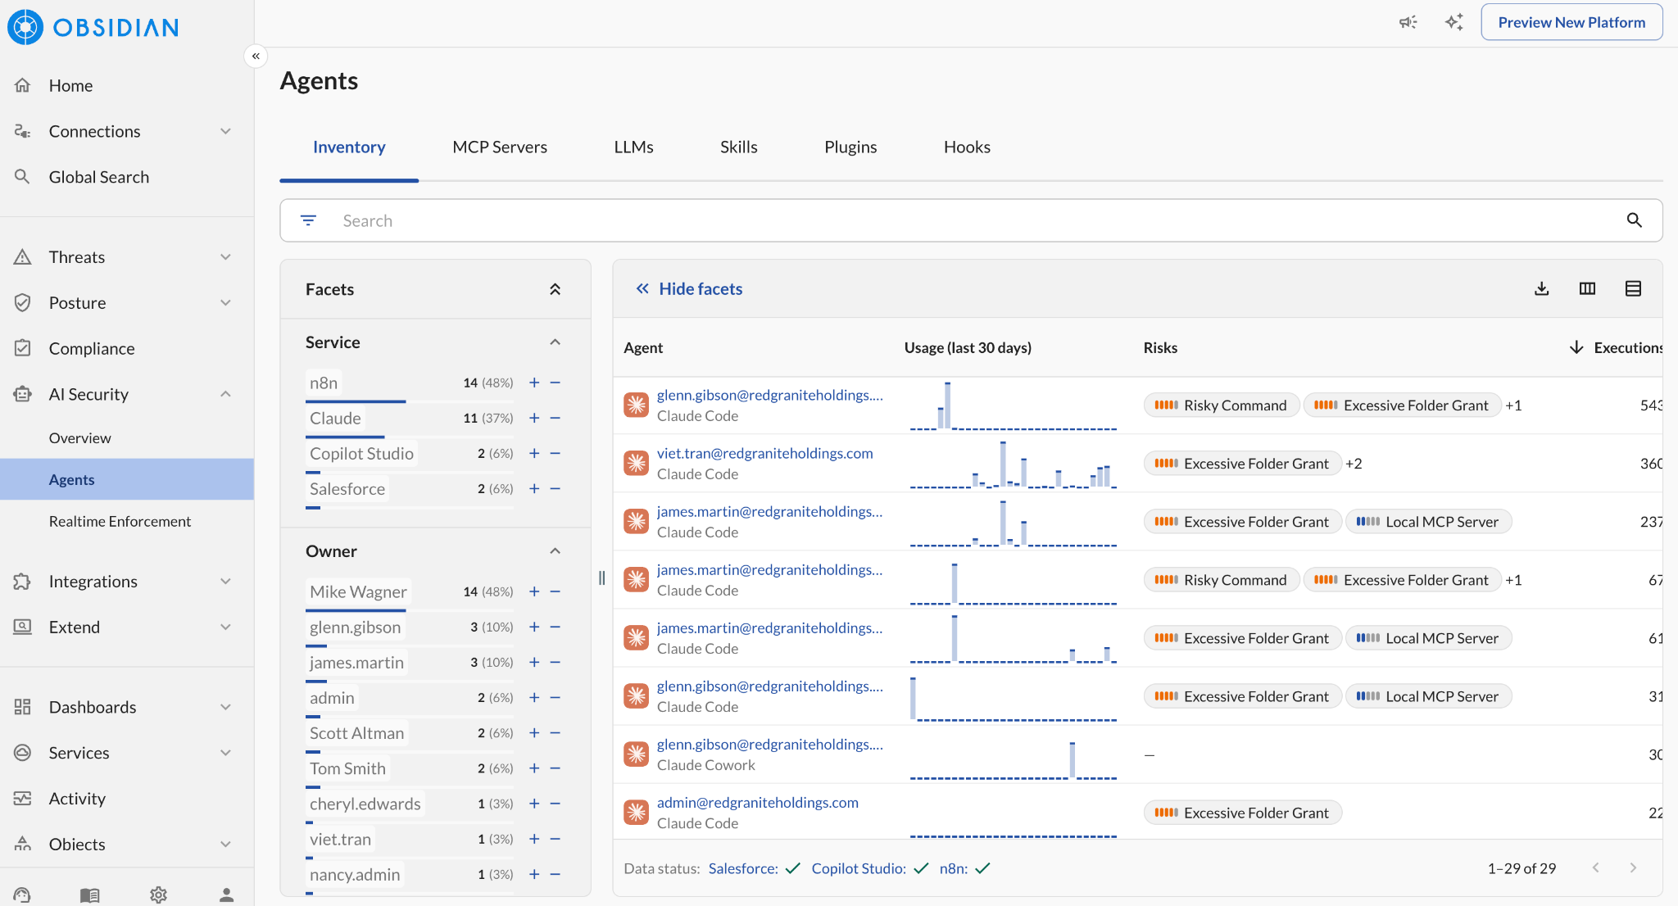Collapse the Service facet section
The height and width of the screenshot is (906, 1678).
pos(555,342)
